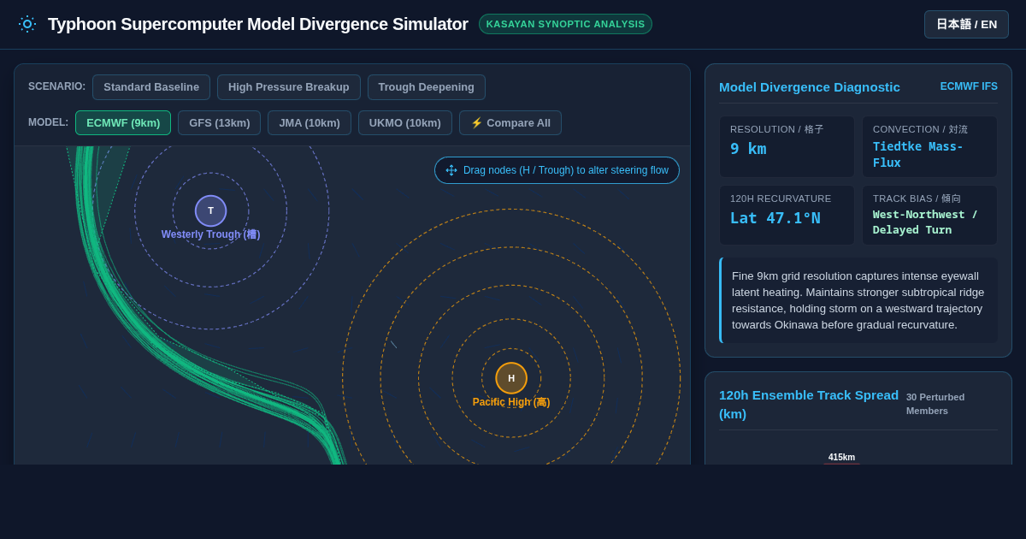Screen dimensions: 1026x539
Task: Click the 415km chart label
Action: click(x=841, y=457)
